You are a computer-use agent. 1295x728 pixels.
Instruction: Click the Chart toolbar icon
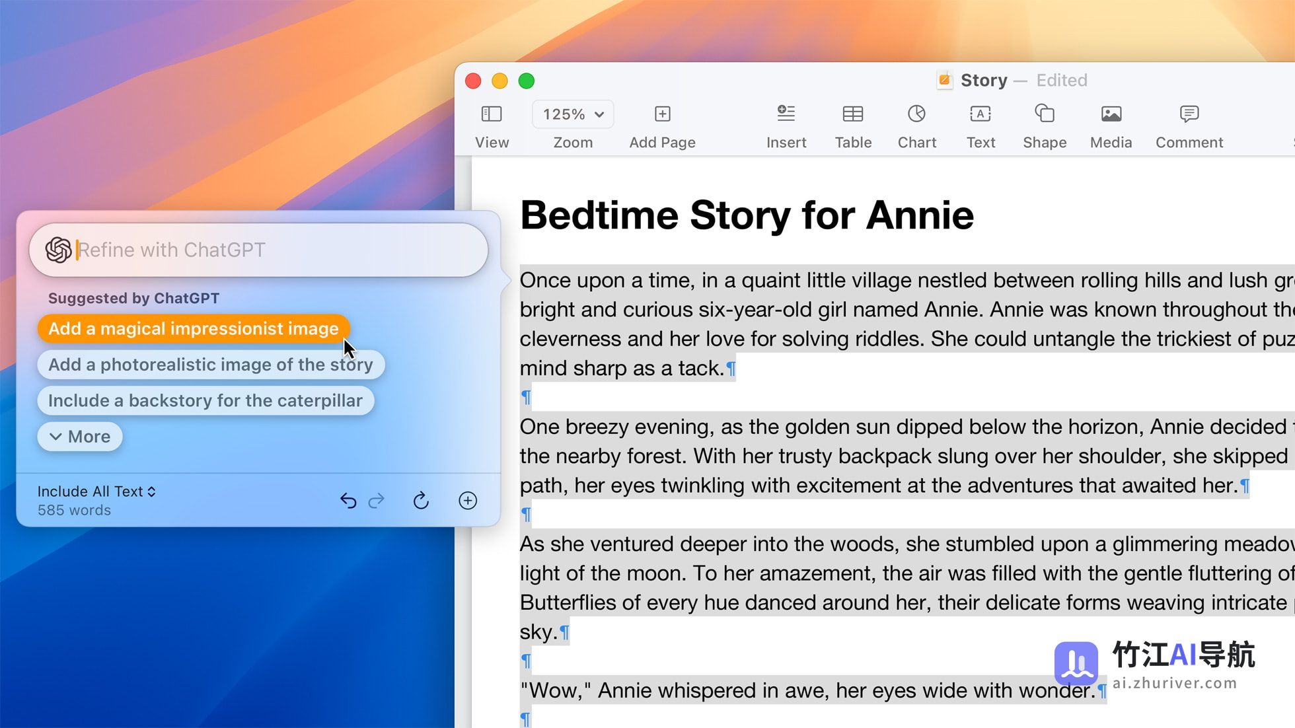(x=916, y=114)
